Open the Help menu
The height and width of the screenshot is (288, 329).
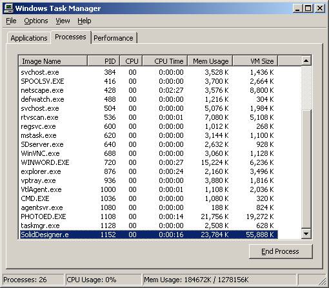pyautogui.click(x=85, y=21)
